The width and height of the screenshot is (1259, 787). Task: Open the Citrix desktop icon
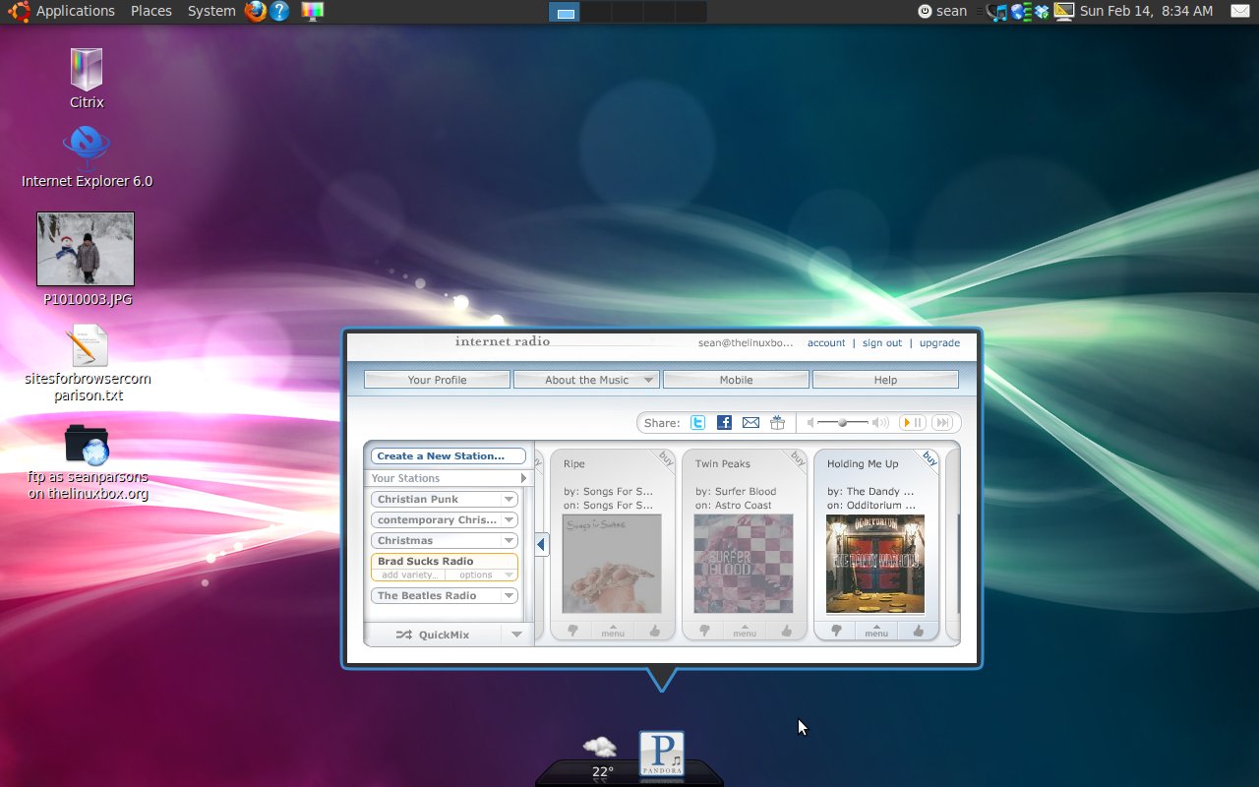87,78
